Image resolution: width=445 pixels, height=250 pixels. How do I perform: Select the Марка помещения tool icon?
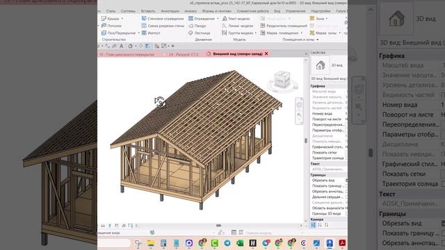tap(263, 33)
